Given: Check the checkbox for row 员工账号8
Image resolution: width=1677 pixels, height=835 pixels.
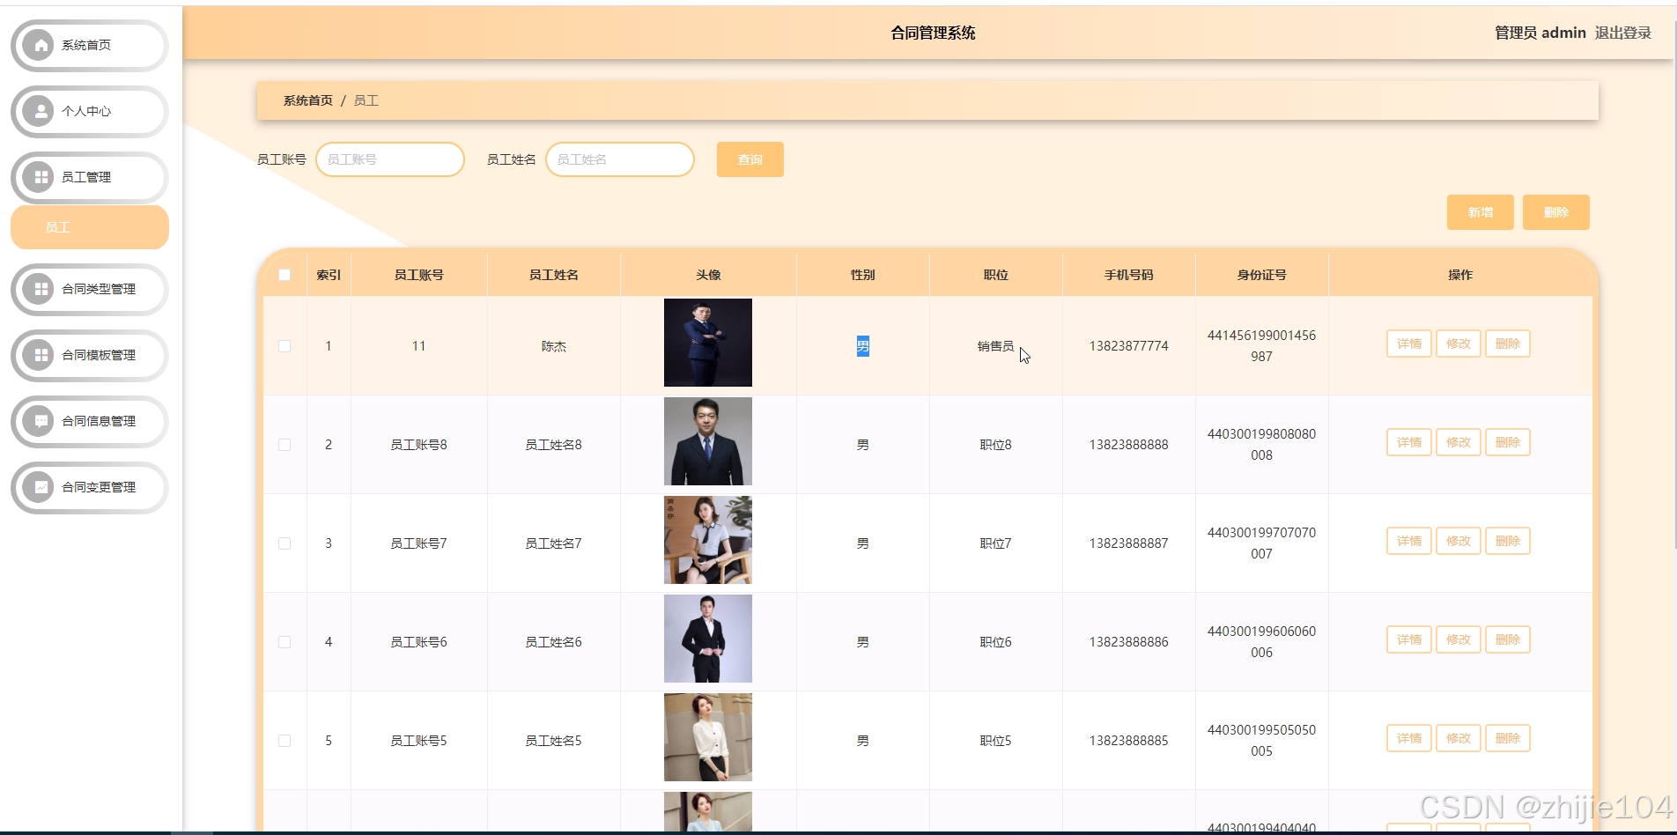Looking at the screenshot, I should 284,445.
